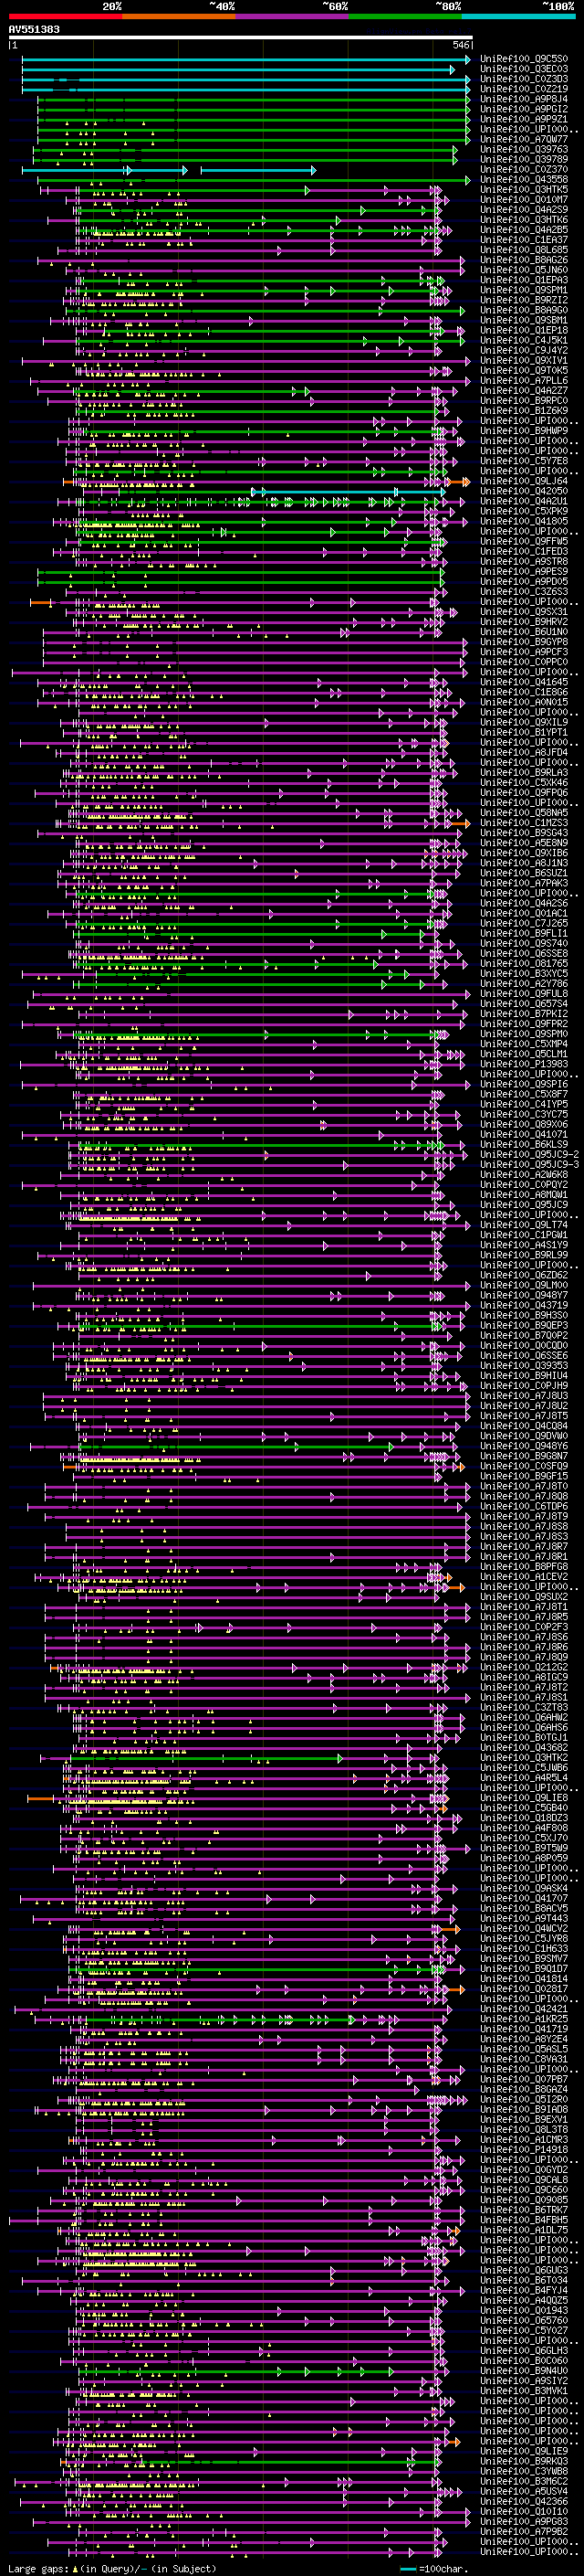Open hit UniRef100_Q5JN60
The width and height of the screenshot is (584, 2576).
click(523, 270)
